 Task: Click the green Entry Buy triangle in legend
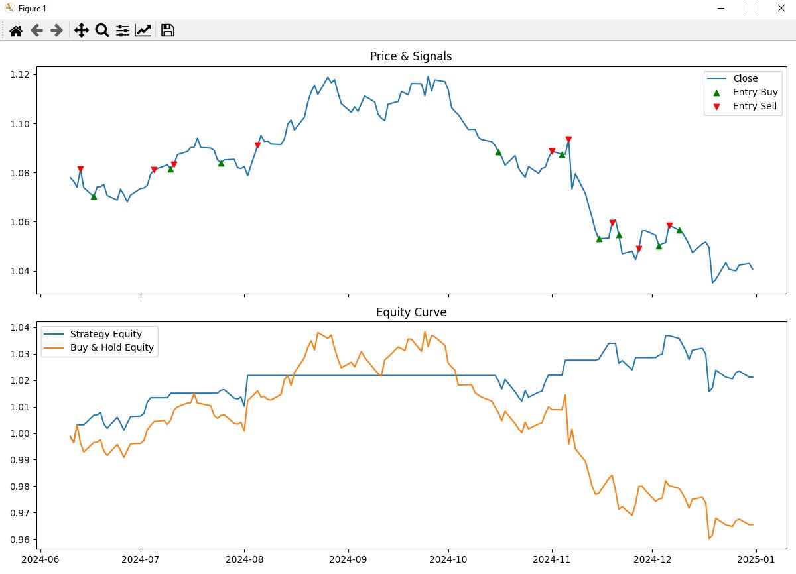(716, 93)
